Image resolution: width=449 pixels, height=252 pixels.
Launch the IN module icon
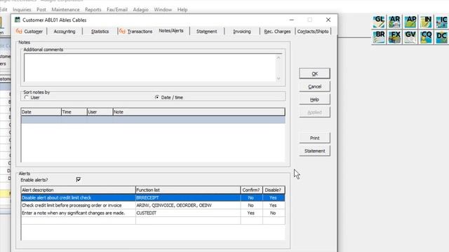[x=426, y=22]
